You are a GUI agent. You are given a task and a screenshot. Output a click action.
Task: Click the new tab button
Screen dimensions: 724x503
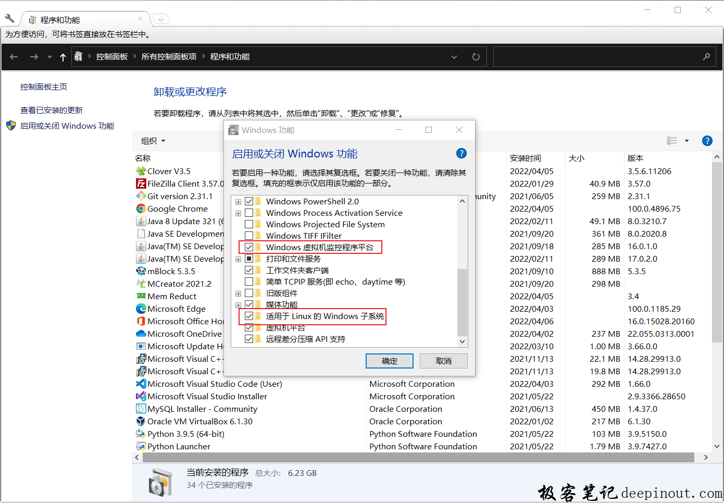click(161, 19)
